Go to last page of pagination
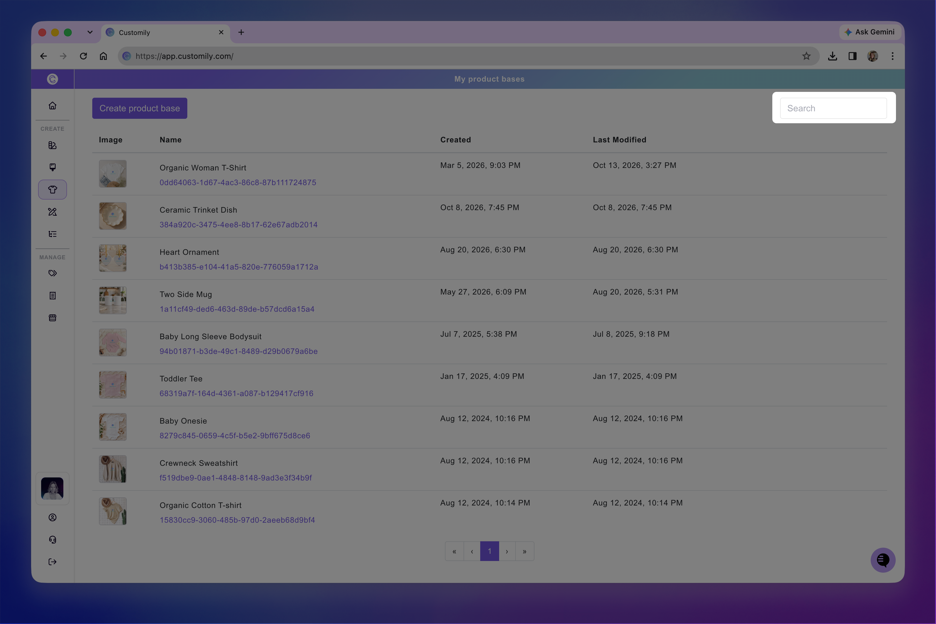936x624 pixels. (x=524, y=551)
